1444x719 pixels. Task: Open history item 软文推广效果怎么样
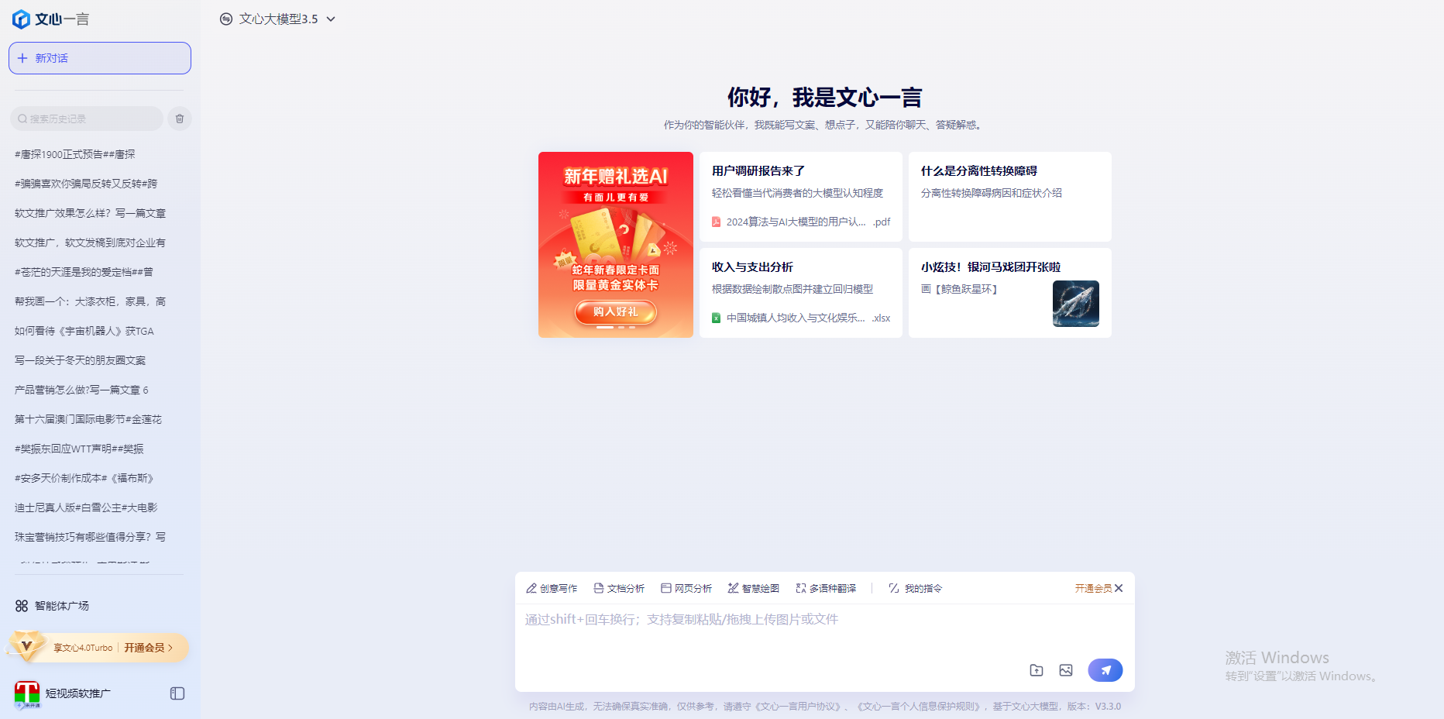(x=90, y=213)
